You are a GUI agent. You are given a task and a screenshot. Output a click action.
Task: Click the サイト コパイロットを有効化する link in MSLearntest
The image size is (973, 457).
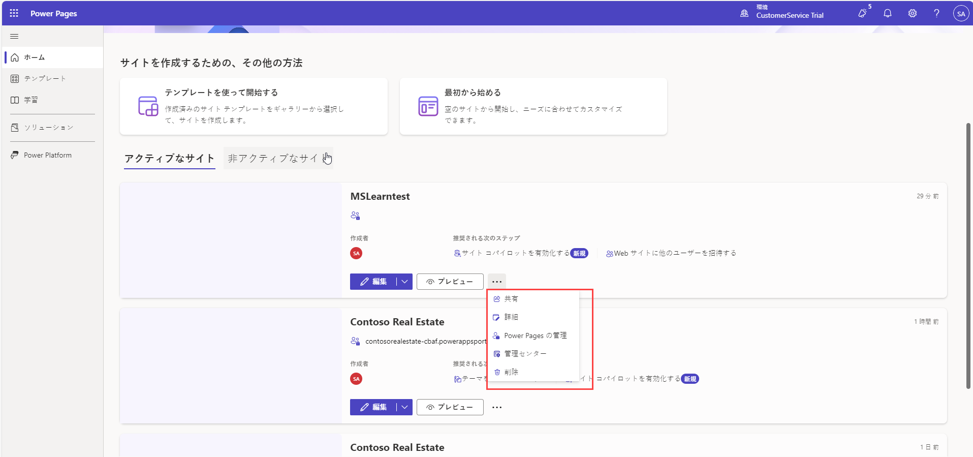click(x=515, y=253)
